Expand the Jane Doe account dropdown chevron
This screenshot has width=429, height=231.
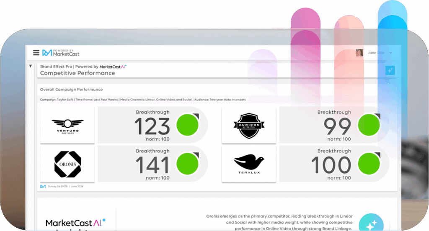click(x=391, y=53)
